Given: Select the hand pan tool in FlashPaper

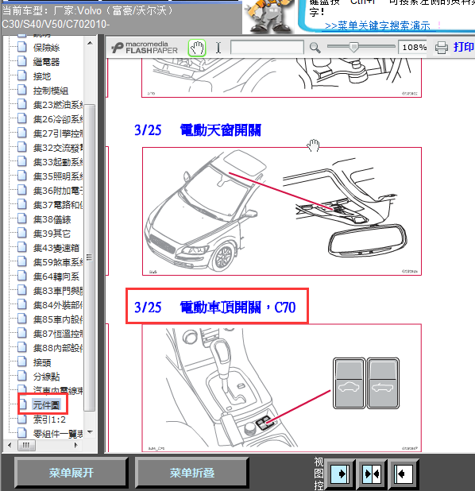Looking at the screenshot, I should [197, 48].
